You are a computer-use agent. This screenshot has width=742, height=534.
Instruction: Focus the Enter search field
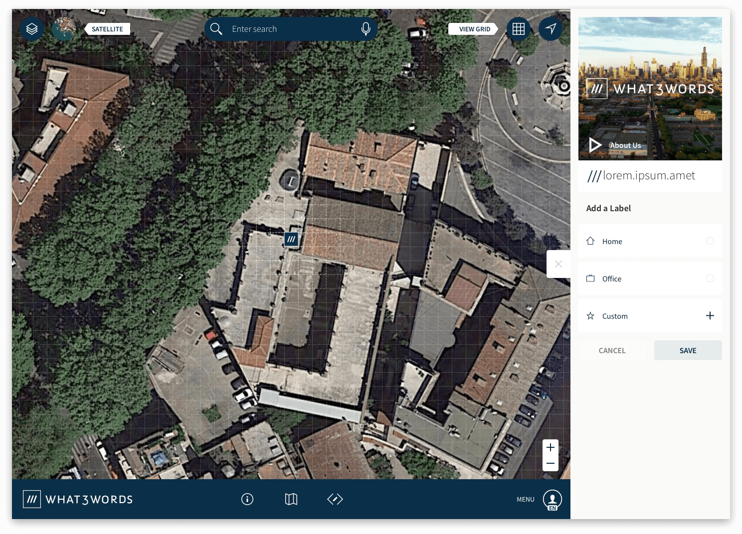pos(291,29)
